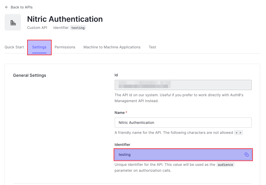Screen dimensions: 266x185
Task: Click the 'Custom API' label
Action: pyautogui.click(x=37, y=28)
